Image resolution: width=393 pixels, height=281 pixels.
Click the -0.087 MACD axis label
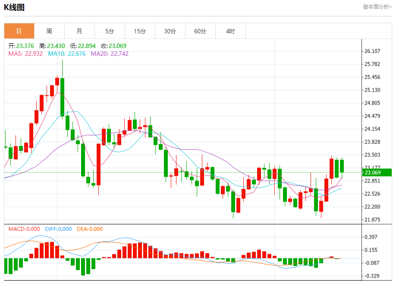coord(372,263)
